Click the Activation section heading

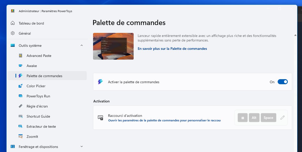pyautogui.click(x=101, y=101)
